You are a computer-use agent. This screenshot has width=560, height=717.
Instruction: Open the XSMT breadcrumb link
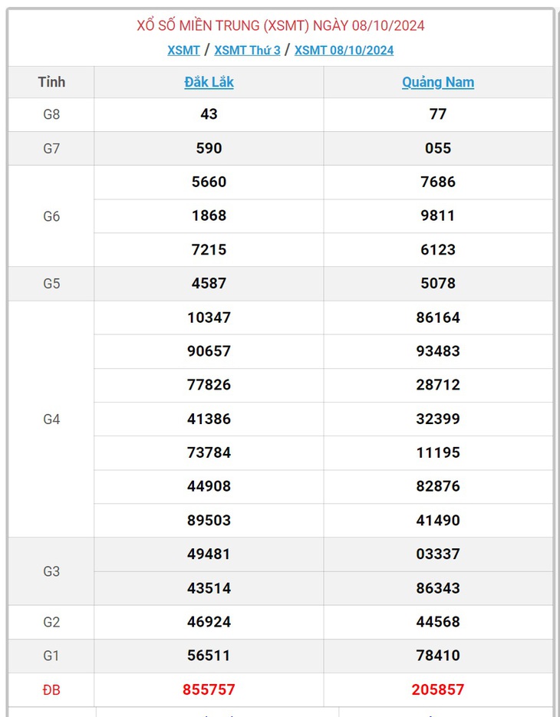(183, 51)
